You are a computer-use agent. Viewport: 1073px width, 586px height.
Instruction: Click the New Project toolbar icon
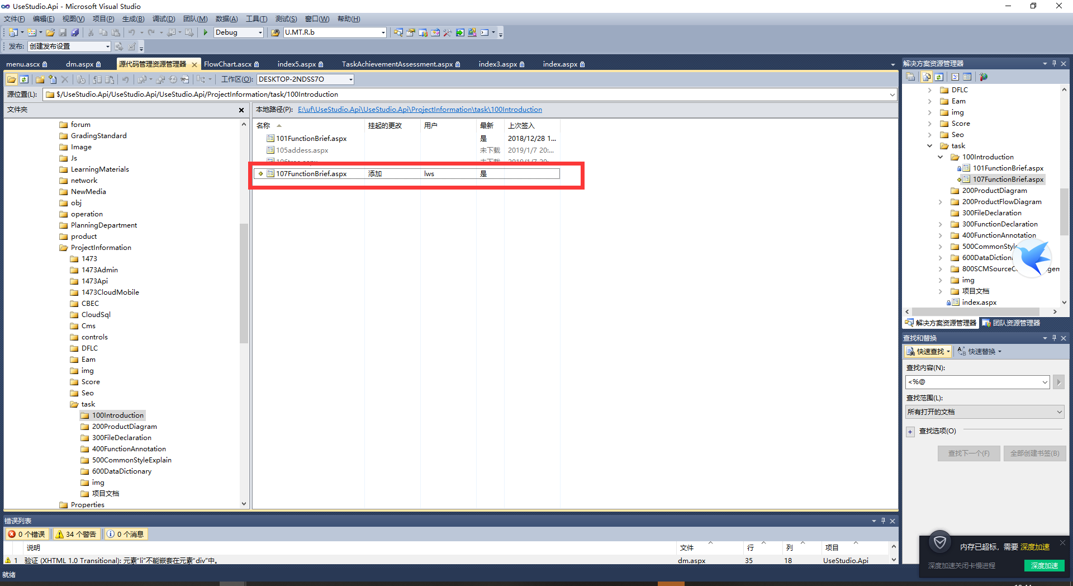13,32
